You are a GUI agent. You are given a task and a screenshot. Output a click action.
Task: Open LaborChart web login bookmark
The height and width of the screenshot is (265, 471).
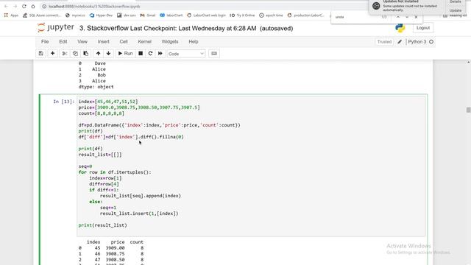206,15
